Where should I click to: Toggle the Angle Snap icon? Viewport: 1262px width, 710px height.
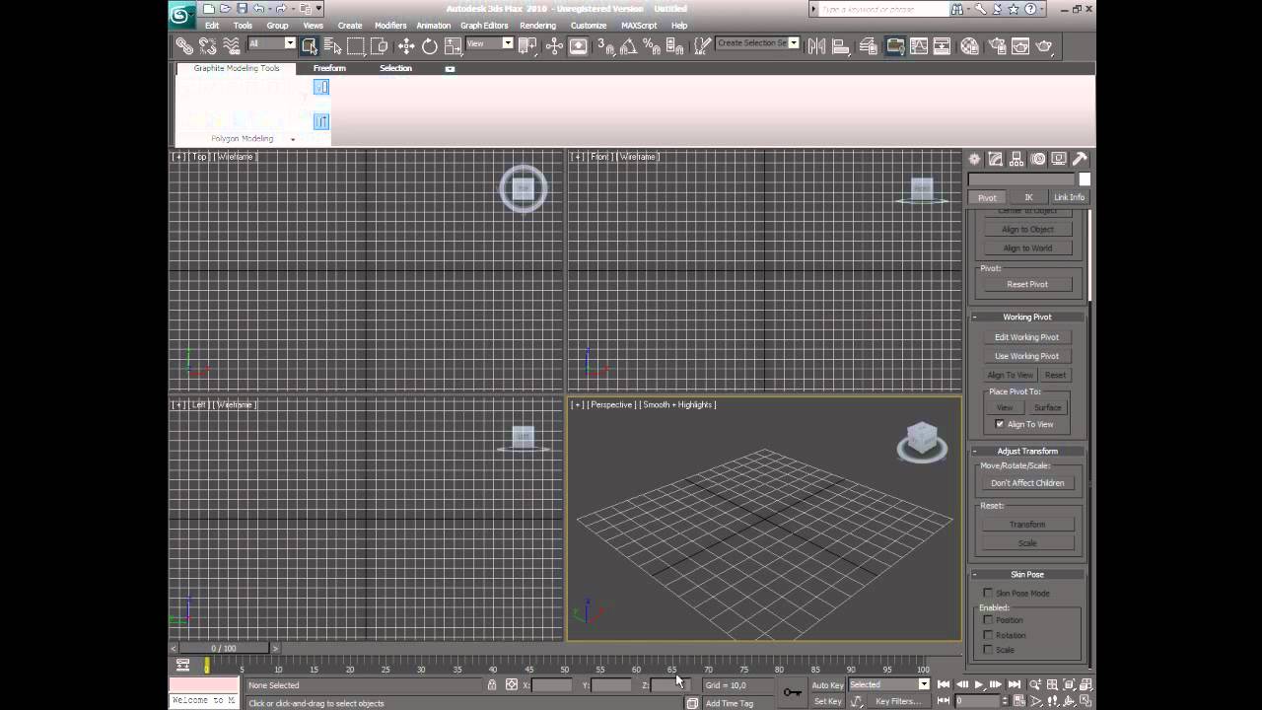[629, 45]
